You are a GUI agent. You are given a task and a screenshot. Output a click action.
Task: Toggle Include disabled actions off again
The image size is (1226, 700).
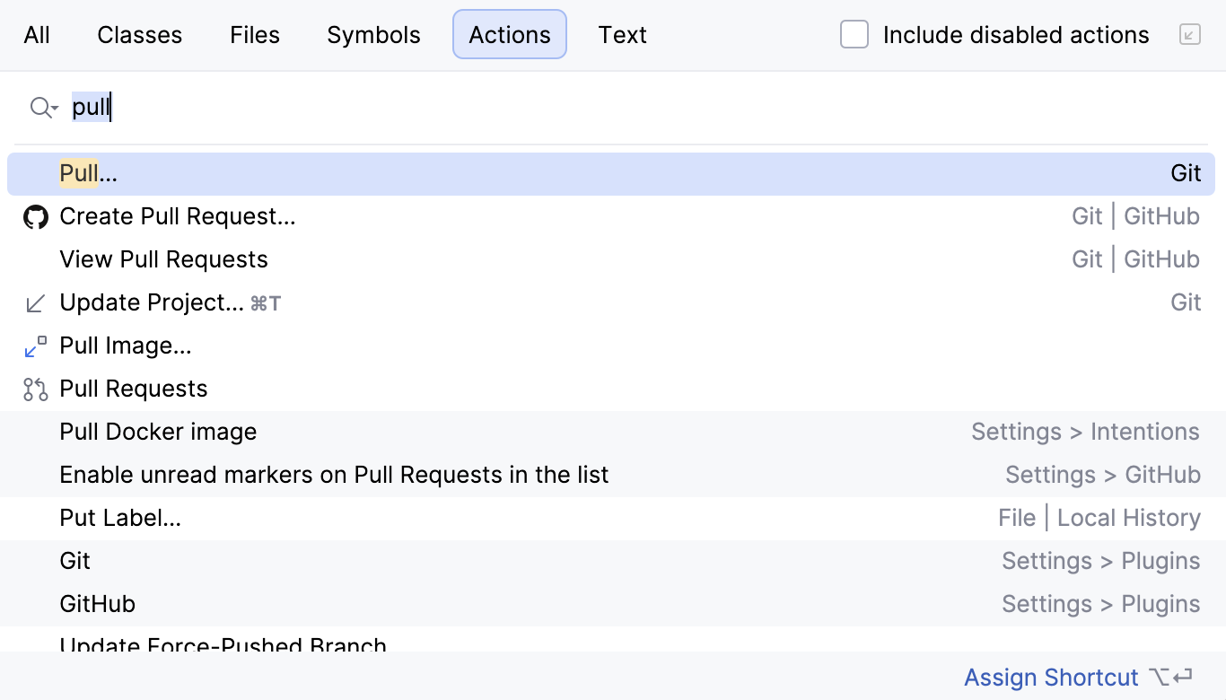[x=854, y=34]
